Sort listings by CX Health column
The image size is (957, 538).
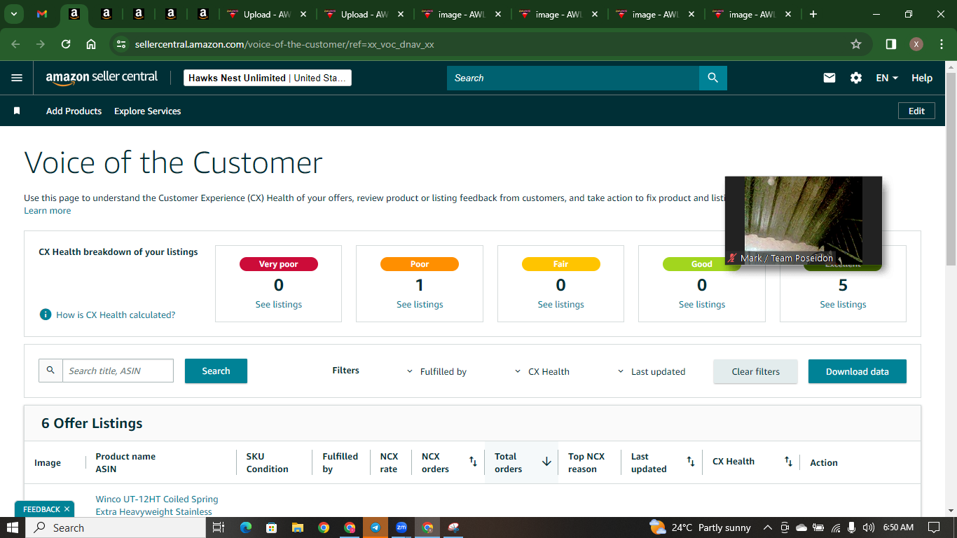pos(789,462)
